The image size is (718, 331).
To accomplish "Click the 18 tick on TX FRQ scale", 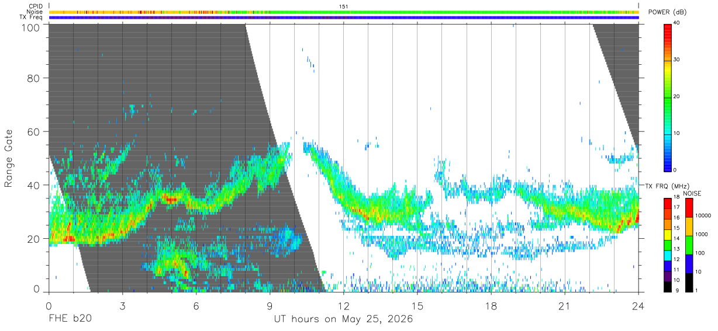I will click(677, 198).
